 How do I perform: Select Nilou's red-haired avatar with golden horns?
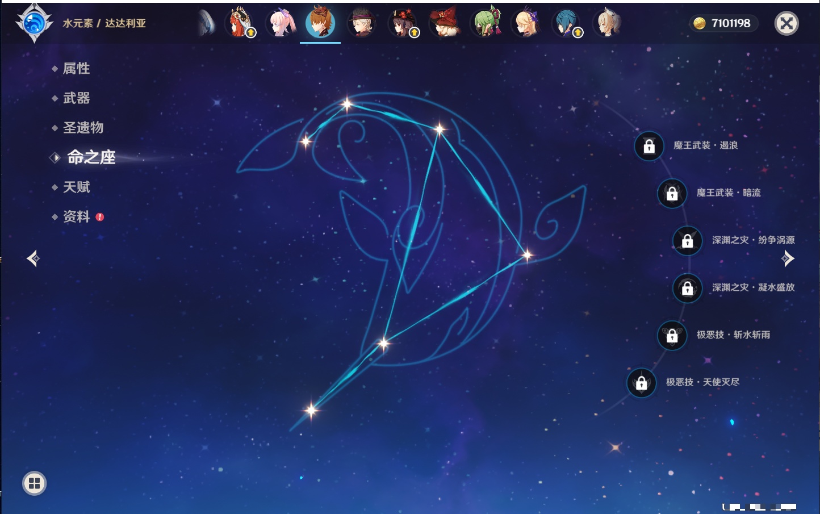pos(240,23)
